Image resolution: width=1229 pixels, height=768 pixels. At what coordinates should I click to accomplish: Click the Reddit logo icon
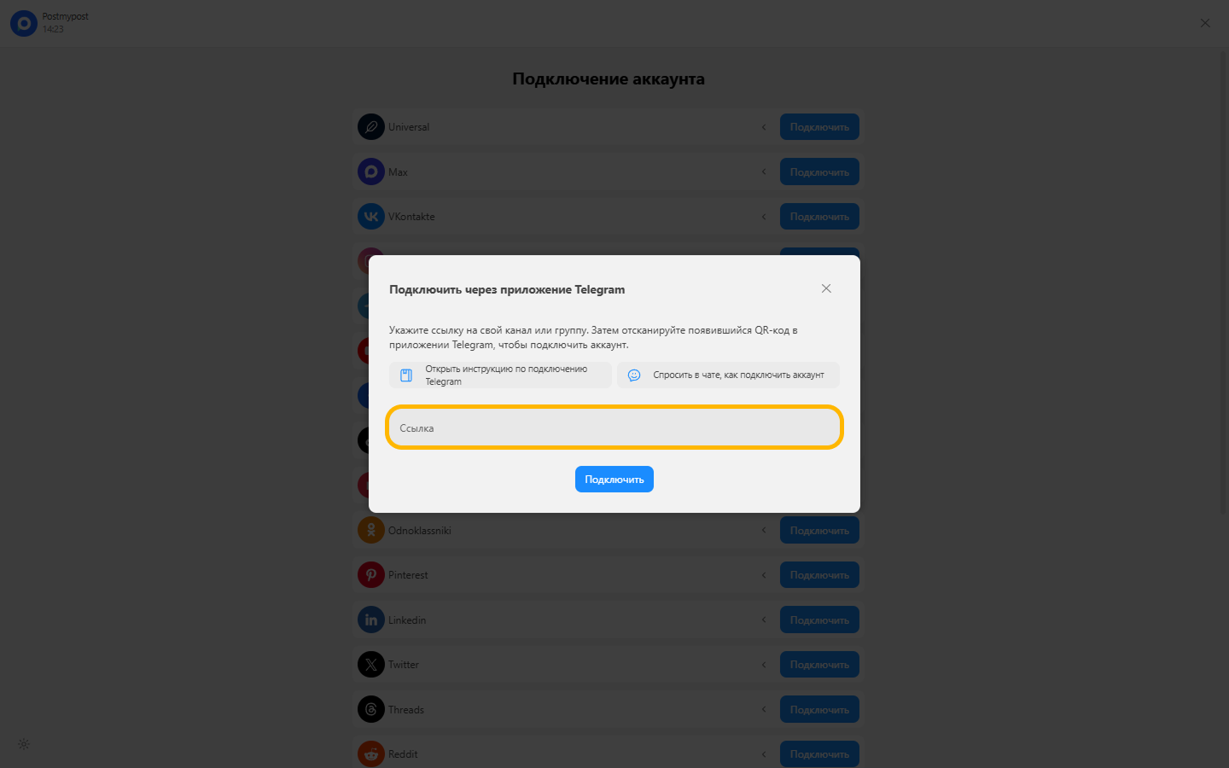371,754
